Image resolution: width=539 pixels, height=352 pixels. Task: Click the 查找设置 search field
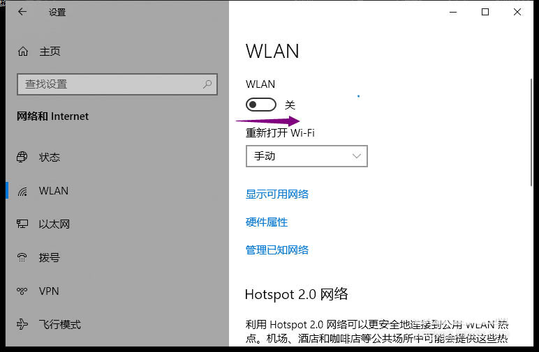[117, 84]
